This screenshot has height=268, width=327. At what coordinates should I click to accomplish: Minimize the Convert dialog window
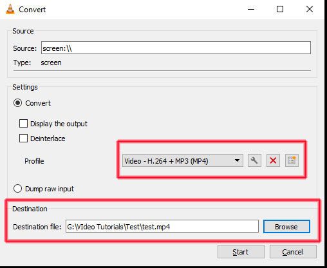tap(251, 9)
